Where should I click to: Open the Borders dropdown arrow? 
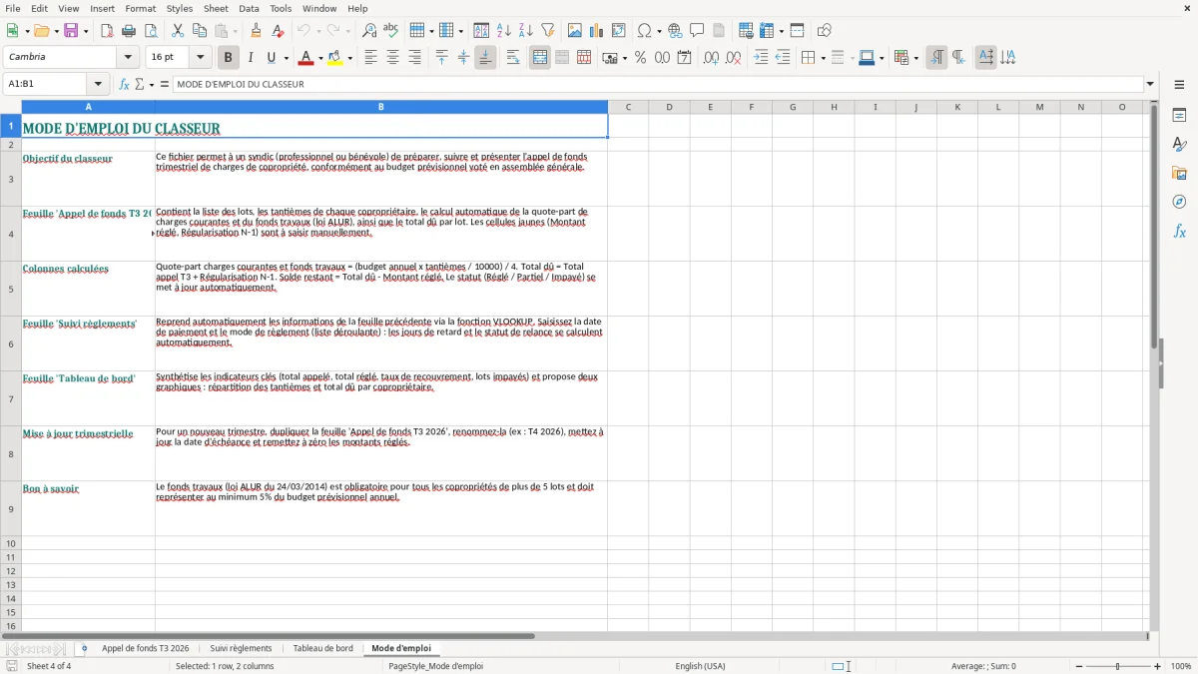pyautogui.click(x=823, y=58)
